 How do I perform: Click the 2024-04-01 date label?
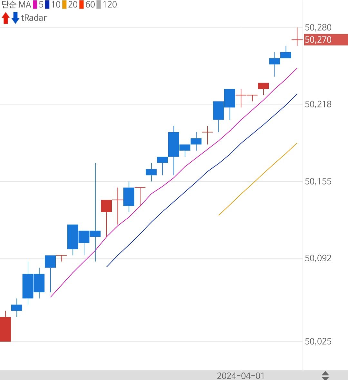tap(241, 376)
